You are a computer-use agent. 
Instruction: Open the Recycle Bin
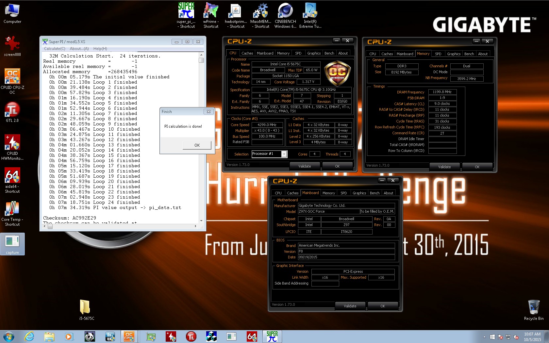click(x=534, y=310)
